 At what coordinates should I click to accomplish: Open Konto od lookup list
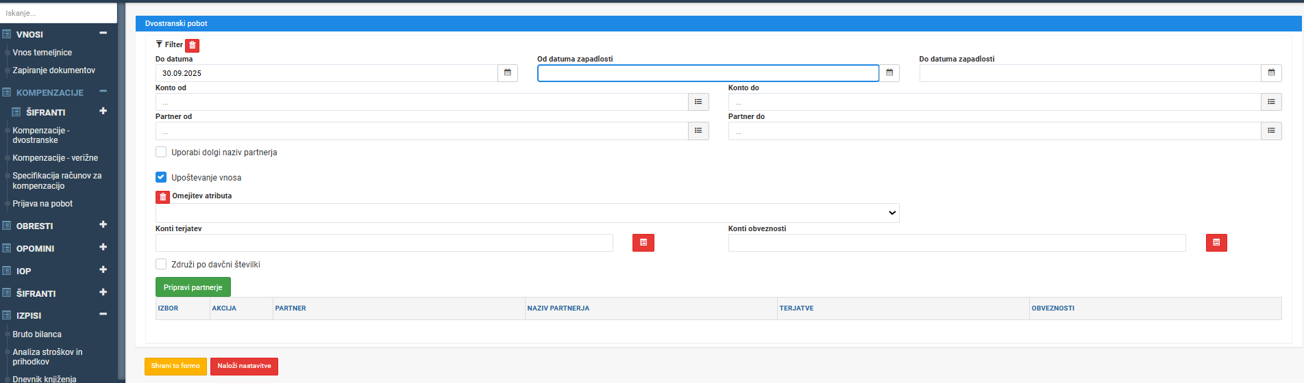coord(698,102)
